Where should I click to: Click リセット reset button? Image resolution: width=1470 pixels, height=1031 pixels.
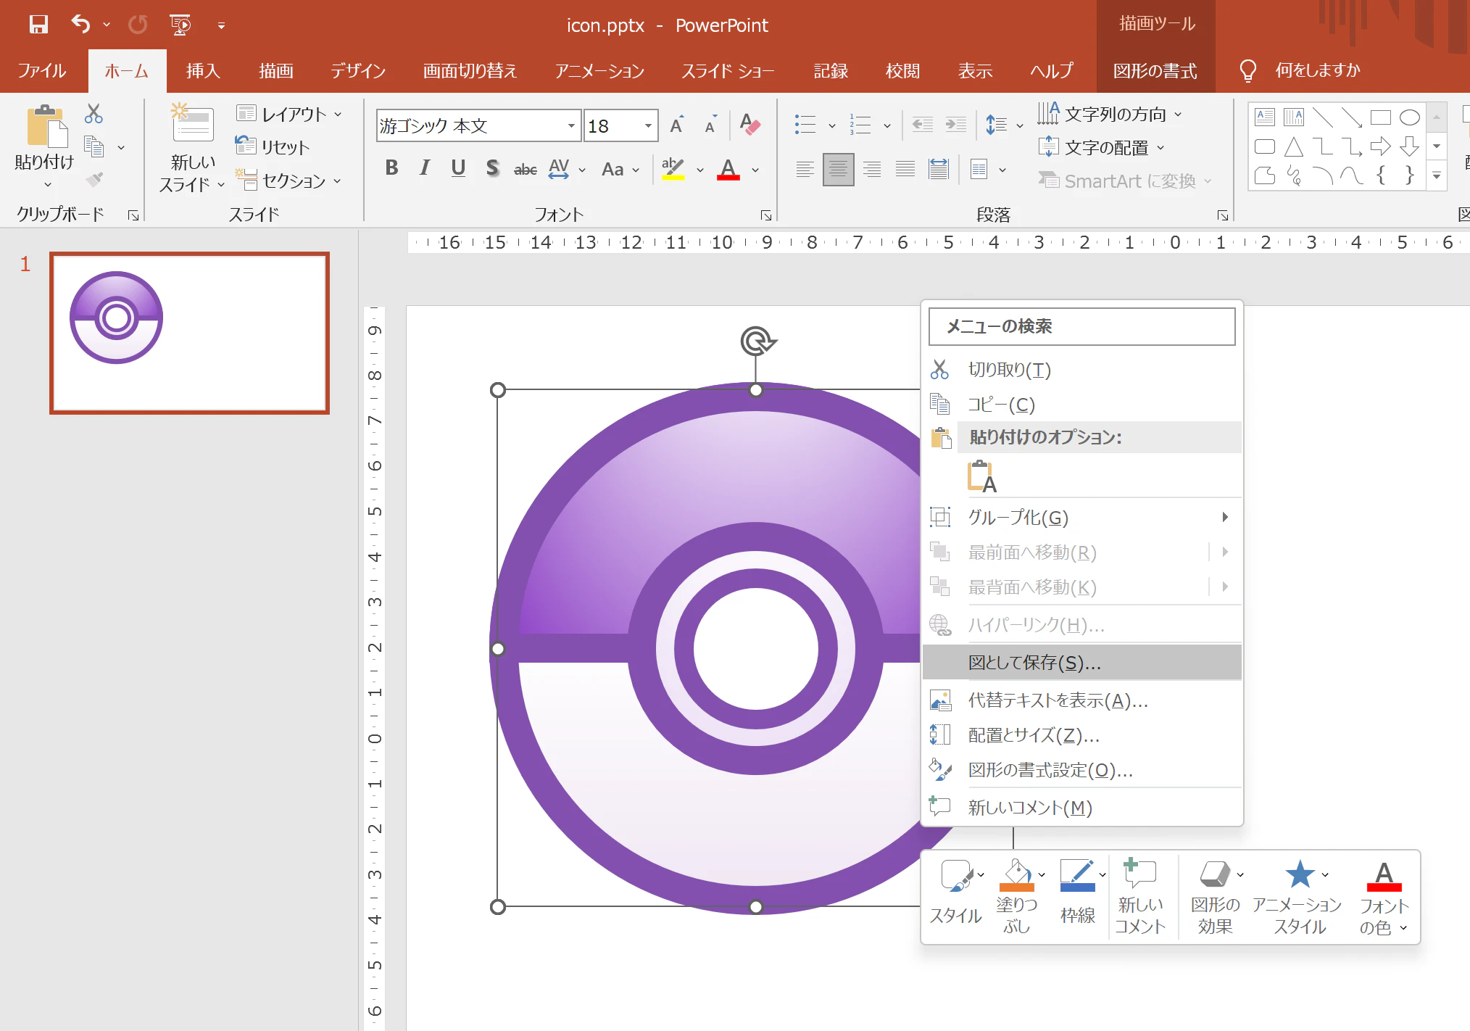click(273, 146)
